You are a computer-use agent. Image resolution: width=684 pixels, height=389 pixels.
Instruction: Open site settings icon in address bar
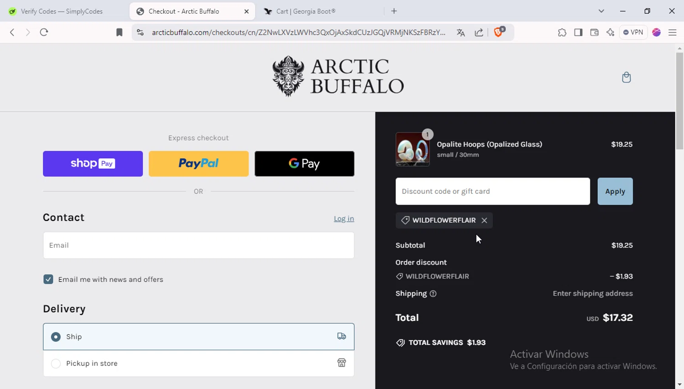tap(140, 32)
